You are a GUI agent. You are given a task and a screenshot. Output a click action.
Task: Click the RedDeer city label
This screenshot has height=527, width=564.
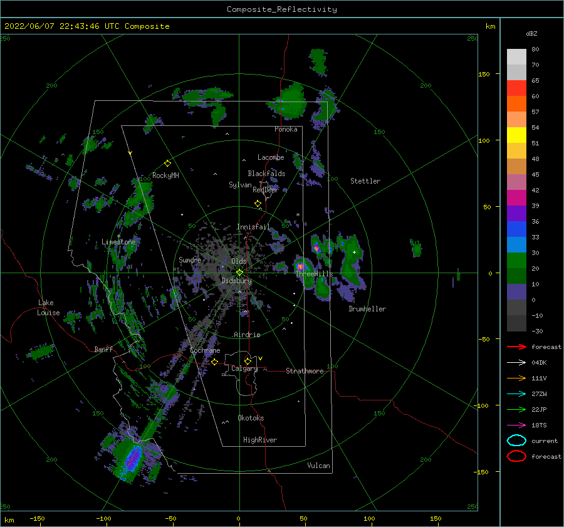266,190
